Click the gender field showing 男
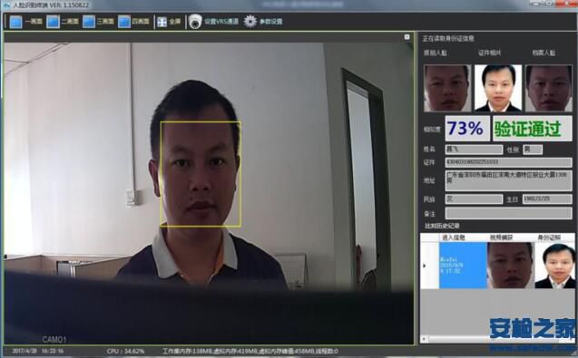This screenshot has height=358, width=578. [x=533, y=150]
